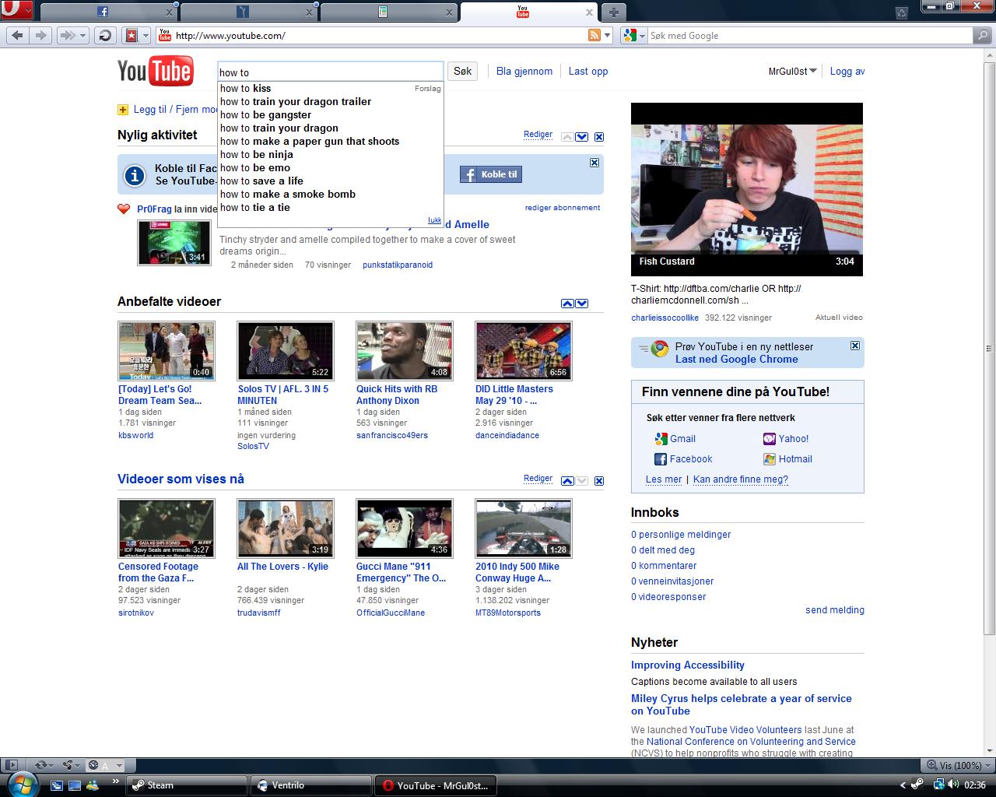Close the Nylig aktivitet module
This screenshot has width=996, height=797.
(599, 137)
